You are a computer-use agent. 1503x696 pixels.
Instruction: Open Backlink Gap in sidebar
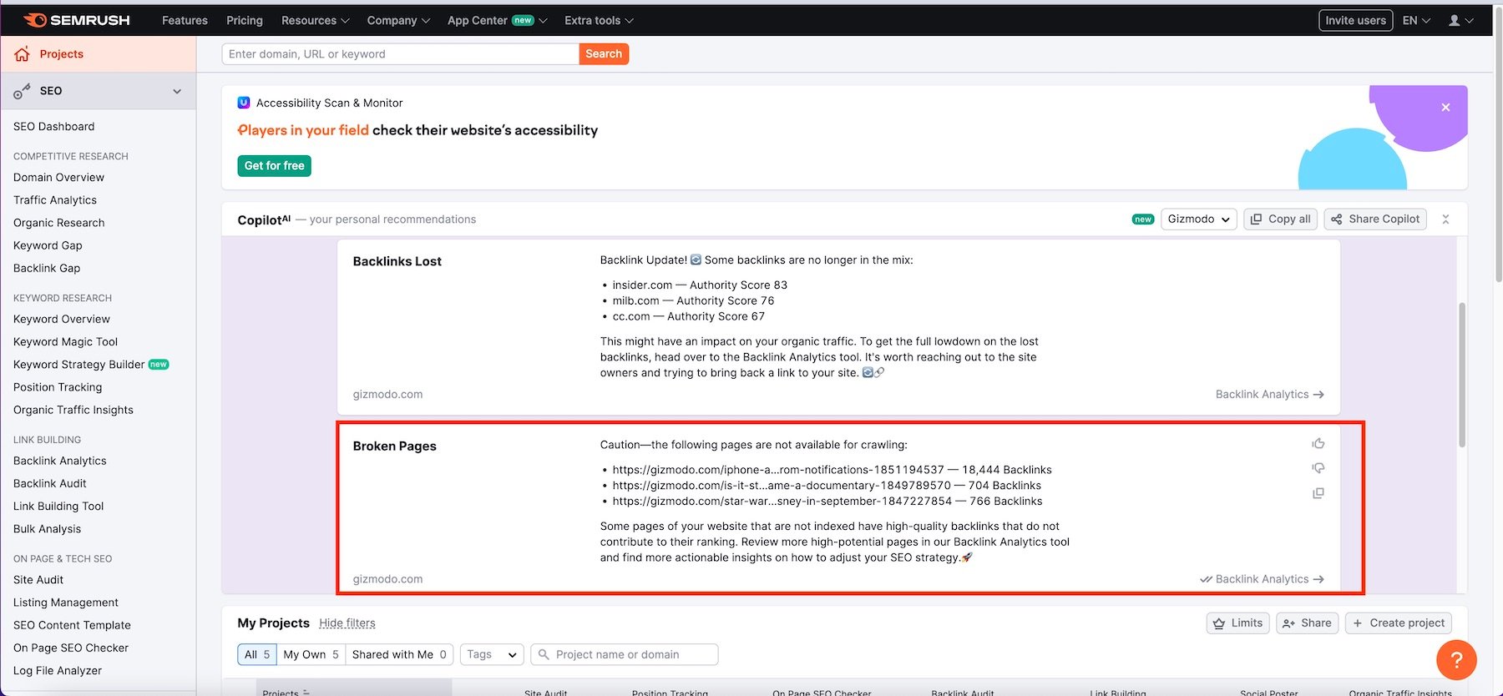[47, 268]
